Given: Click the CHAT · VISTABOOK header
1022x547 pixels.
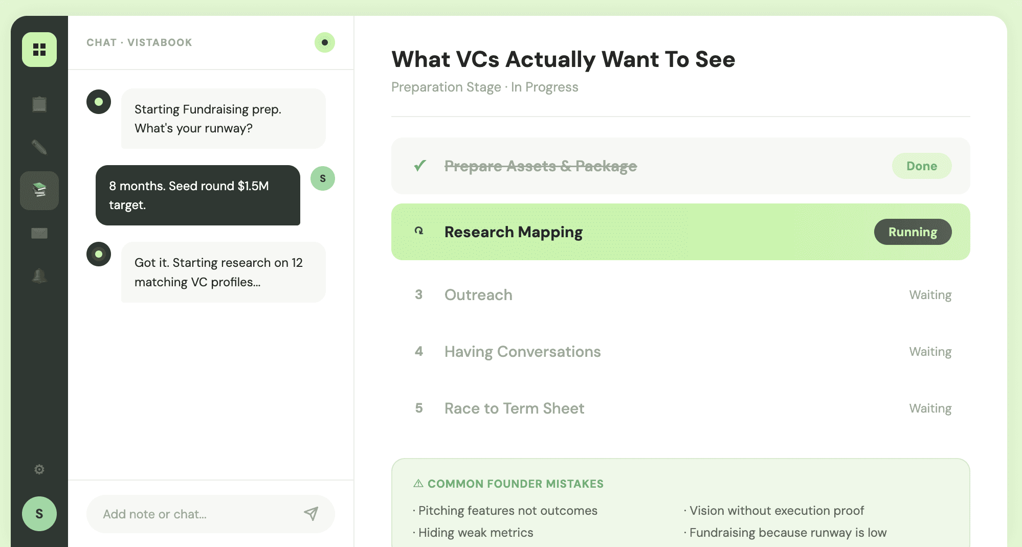Looking at the screenshot, I should [139, 42].
